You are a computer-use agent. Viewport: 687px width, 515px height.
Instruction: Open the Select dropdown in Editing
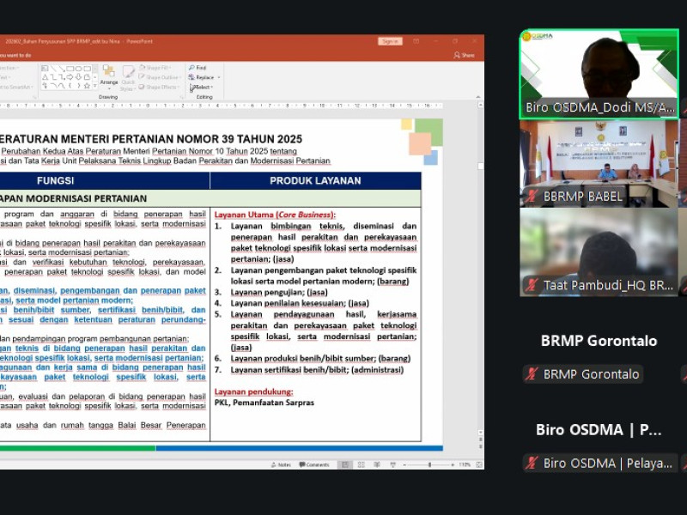tap(203, 88)
